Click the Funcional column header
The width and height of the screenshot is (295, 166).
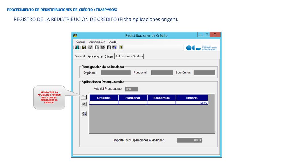[133, 98]
